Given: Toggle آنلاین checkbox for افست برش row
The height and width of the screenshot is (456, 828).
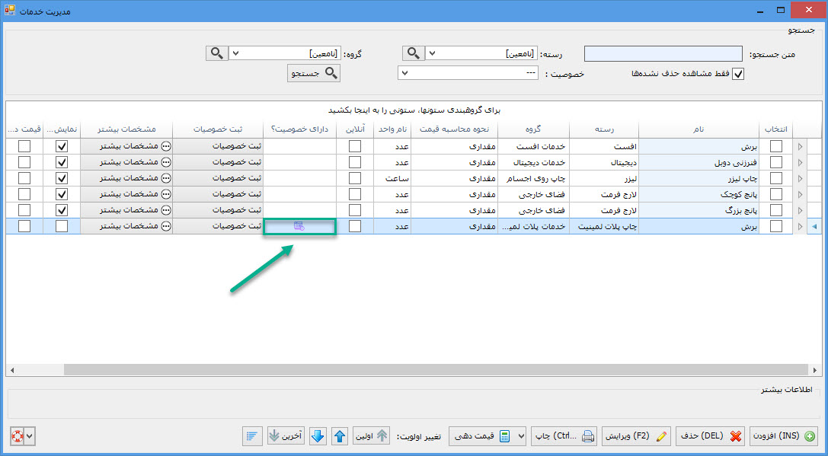Looking at the screenshot, I should pos(355,146).
